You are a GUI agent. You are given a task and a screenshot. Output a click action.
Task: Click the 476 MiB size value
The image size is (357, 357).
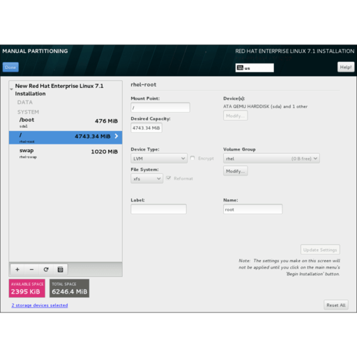[106, 121]
